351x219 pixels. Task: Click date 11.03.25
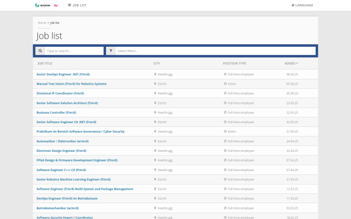[x=292, y=199]
